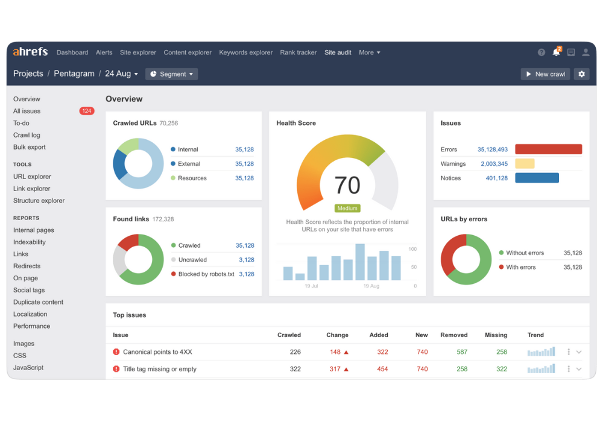Open three-dot menu for Title tag row
The width and height of the screenshot is (603, 422).
pyautogui.click(x=569, y=369)
